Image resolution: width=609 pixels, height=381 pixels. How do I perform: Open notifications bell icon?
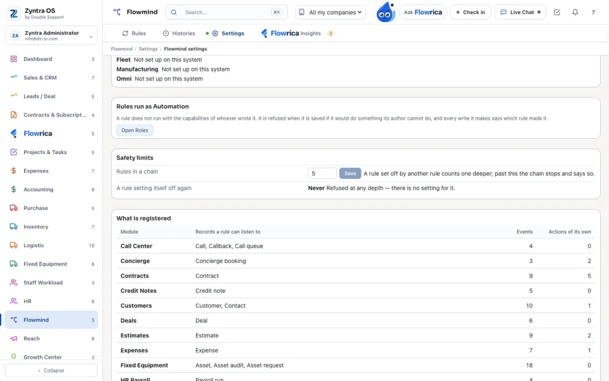(575, 12)
